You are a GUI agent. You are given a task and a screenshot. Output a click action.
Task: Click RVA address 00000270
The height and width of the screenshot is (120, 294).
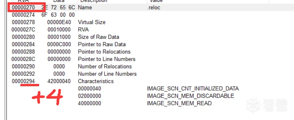(23, 8)
